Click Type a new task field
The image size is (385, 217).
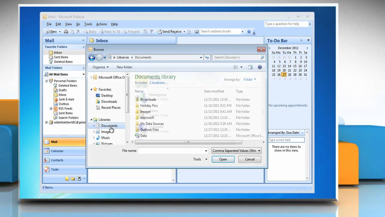click(286, 140)
